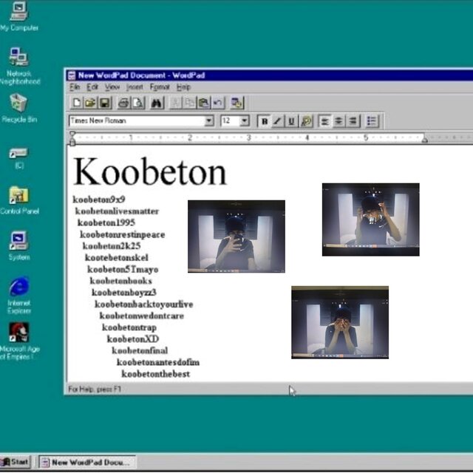Open Print Preview from the toolbar
Screen dimensions: 473x473
click(x=136, y=103)
